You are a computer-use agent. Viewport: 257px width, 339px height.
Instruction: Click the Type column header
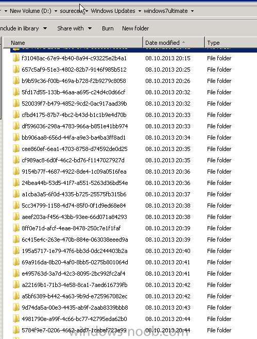(x=231, y=43)
